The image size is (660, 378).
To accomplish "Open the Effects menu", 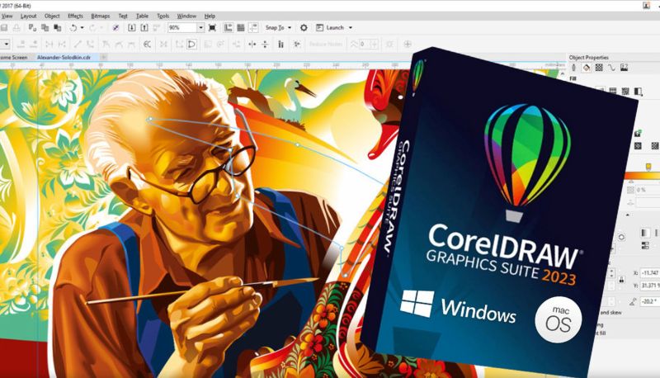I will tap(75, 16).
